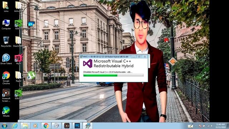Launch the EDIUS 9 desktop shortcut
This screenshot has height=129, width=229.
pyautogui.click(x=19, y=25)
